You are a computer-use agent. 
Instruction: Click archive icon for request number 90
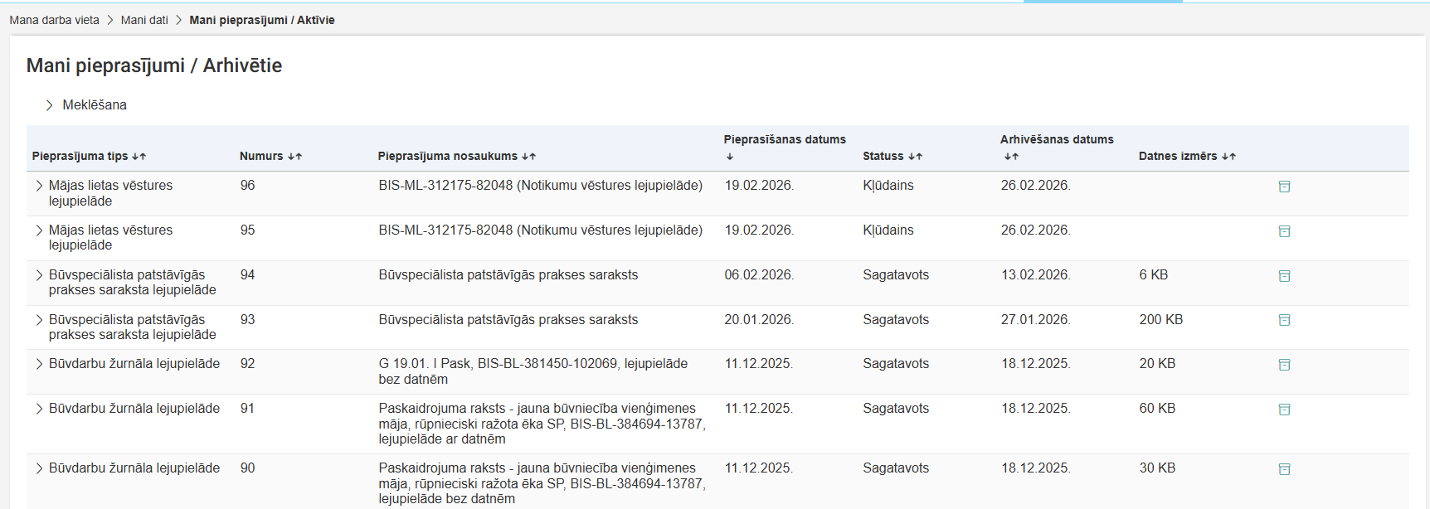1284,469
